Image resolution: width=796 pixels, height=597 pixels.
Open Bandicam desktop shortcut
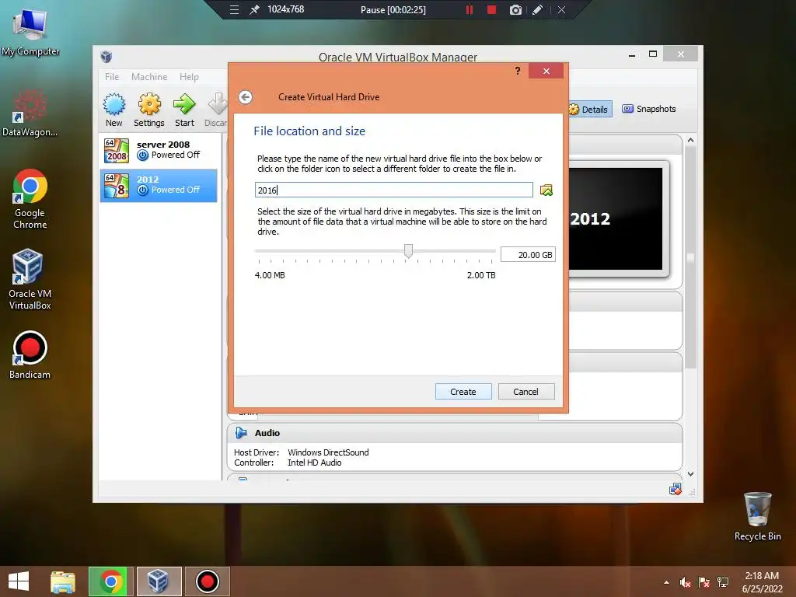coord(30,354)
